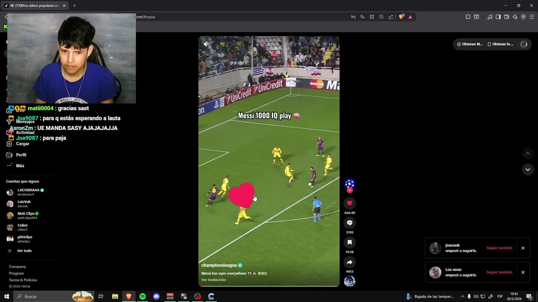Image resolution: width=538 pixels, height=302 pixels.
Task: Open the Champions League avatar next to the video
Action: (349, 184)
